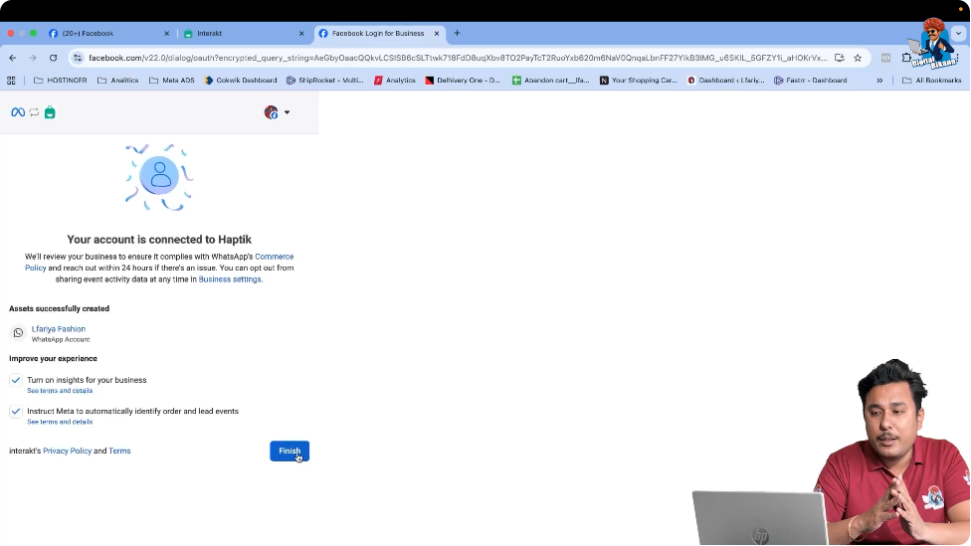Viewport: 971px width, 546px height.
Task: Click the WhatsApp icon beside Lfariya Fashion
Action: click(x=18, y=333)
